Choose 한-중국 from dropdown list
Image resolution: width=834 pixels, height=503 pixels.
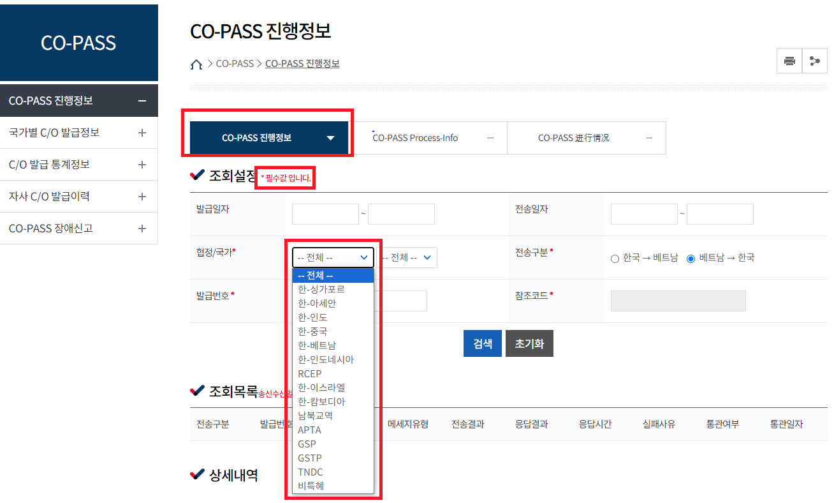pyautogui.click(x=333, y=331)
